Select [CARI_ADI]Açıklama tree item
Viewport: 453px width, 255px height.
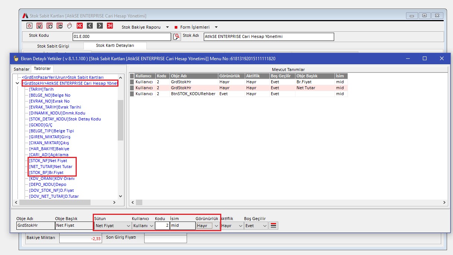pyautogui.click(x=48, y=155)
